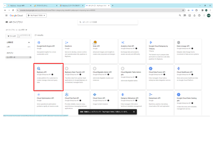
Task: Click the browser back arrow
Action: click(x=5, y=10)
